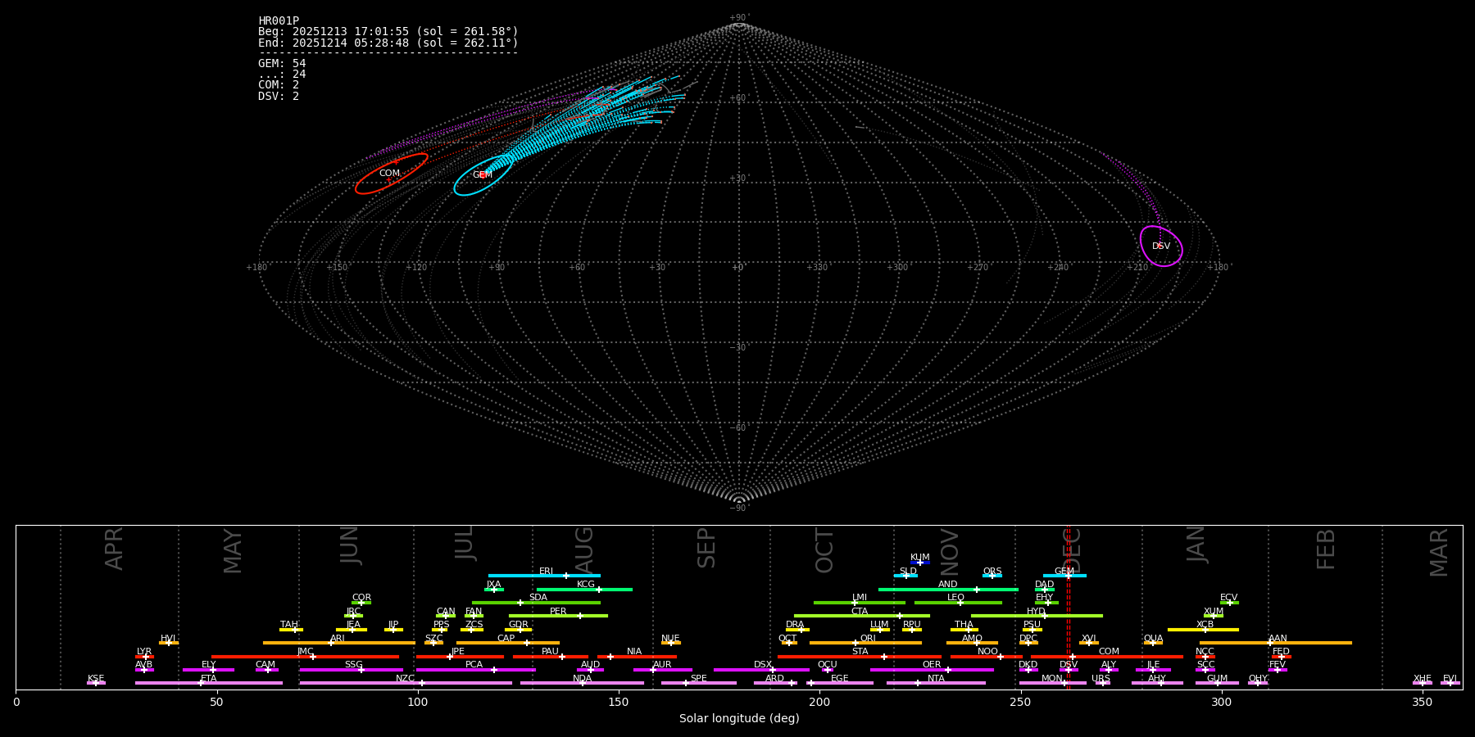This screenshot has height=737, width=1475.
Task: Click the XCB shower label in the timeline
Action: click(1205, 625)
